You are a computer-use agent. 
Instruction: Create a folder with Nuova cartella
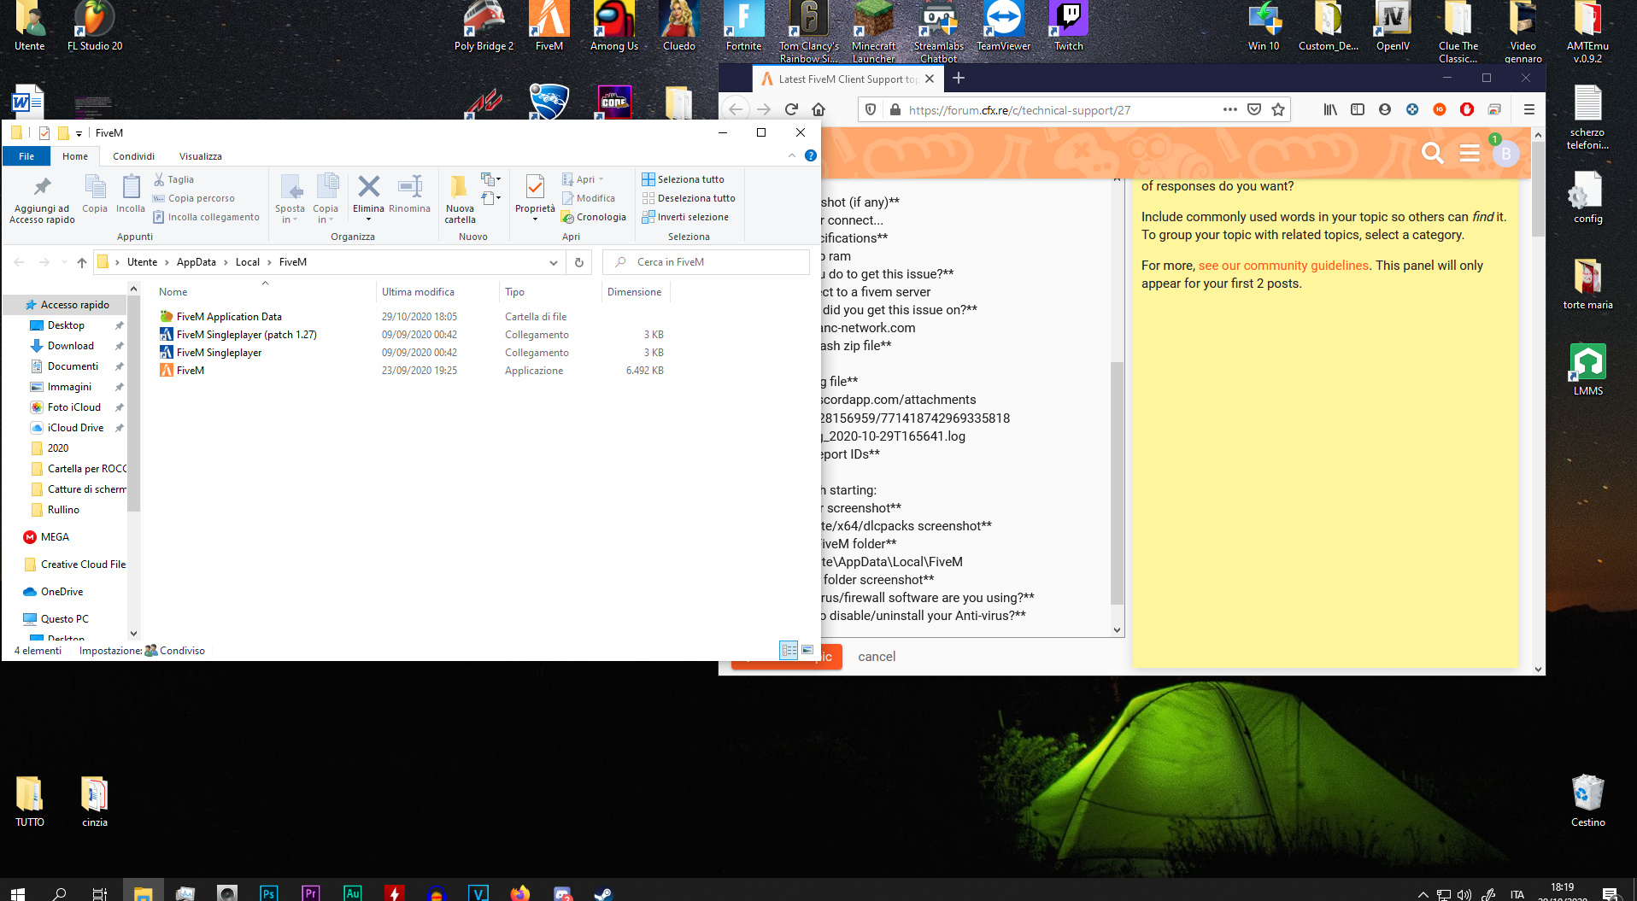pos(460,196)
